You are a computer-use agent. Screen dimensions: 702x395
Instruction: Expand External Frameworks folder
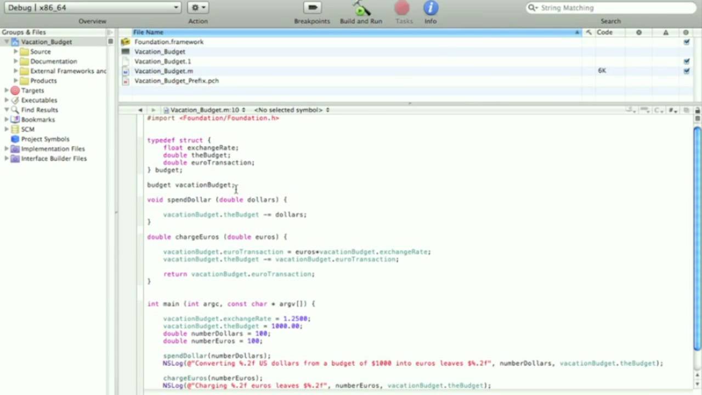[15, 71]
